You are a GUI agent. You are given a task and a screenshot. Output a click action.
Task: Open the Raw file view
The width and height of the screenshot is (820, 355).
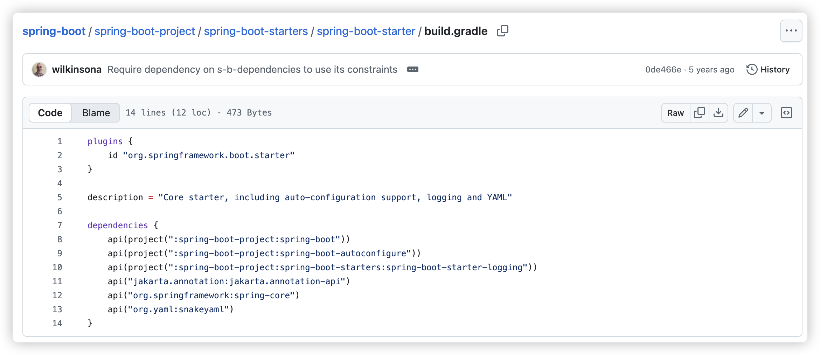675,113
